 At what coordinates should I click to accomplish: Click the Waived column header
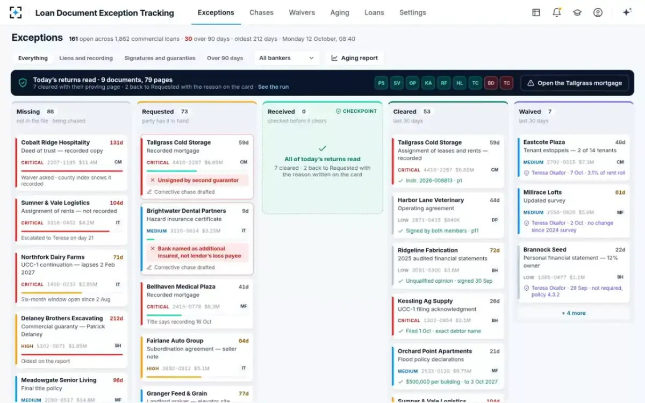coord(574,116)
